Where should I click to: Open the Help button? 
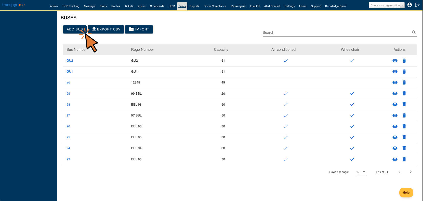pyautogui.click(x=406, y=193)
